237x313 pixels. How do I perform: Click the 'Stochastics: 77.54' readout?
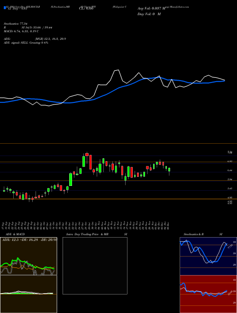coord(15,24)
